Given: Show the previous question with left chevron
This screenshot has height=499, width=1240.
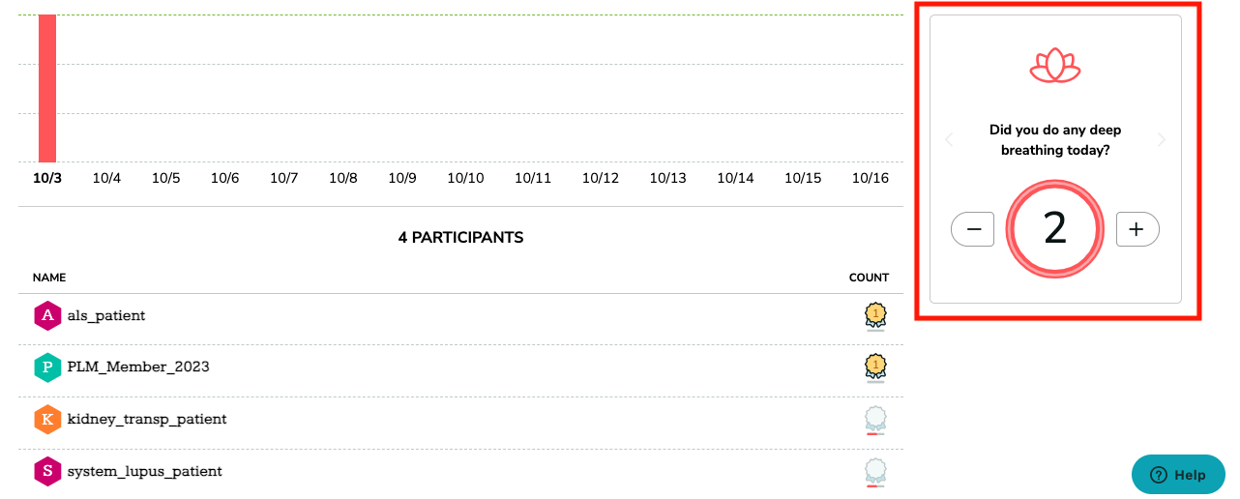Looking at the screenshot, I should click(x=949, y=140).
